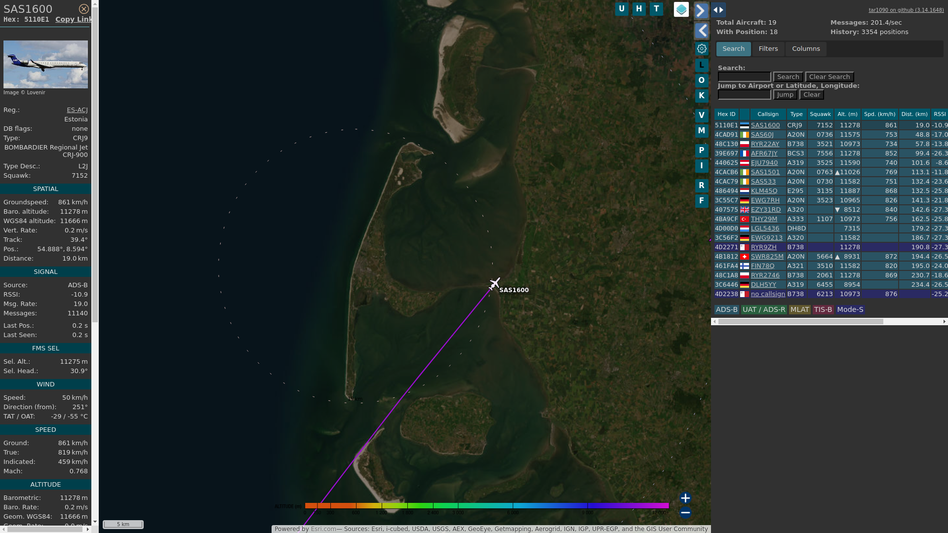Screen dimensions: 948x533
Task: Open the tar1090 on github link
Action: (906, 10)
